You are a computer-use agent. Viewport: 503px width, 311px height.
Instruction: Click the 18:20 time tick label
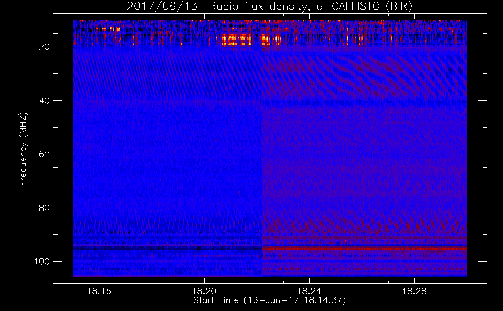[204, 291]
